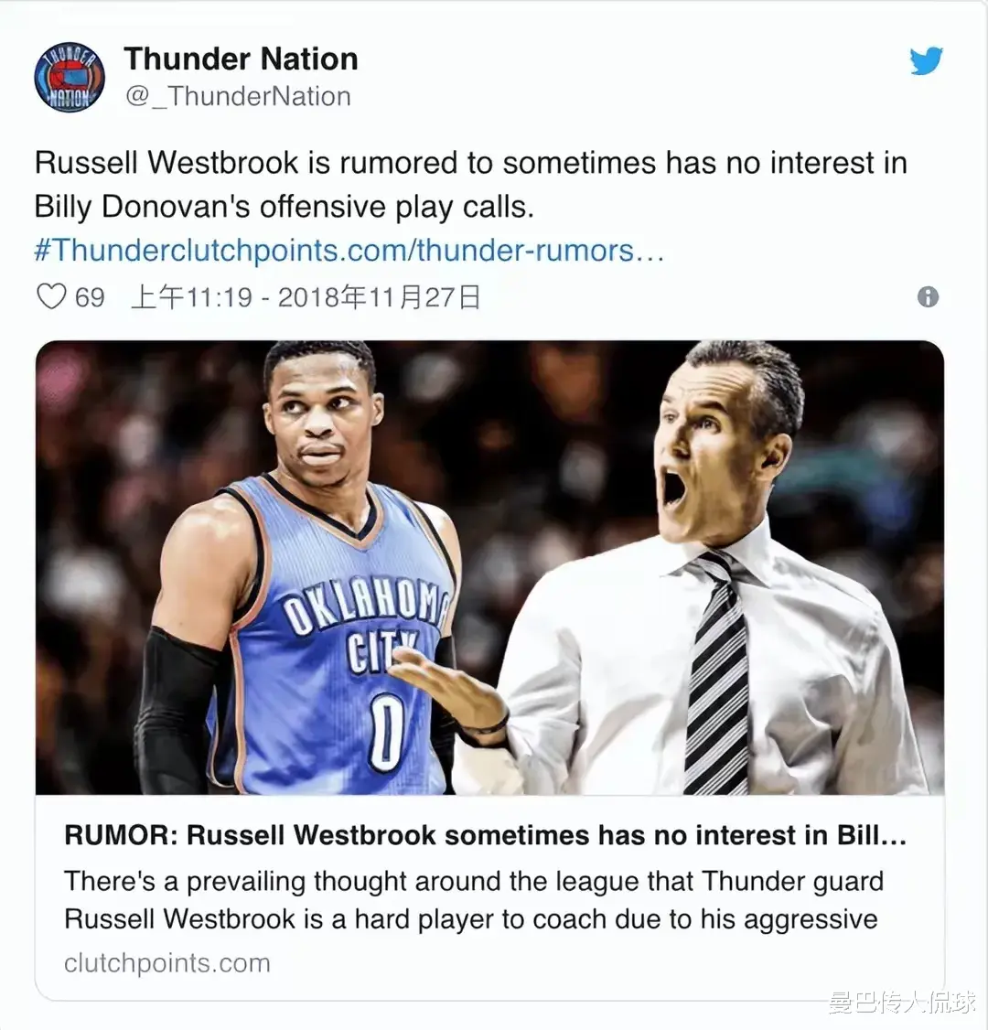Open the Westbrook and Donovan preview image
This screenshot has height=1030, width=988.
[x=490, y=567]
